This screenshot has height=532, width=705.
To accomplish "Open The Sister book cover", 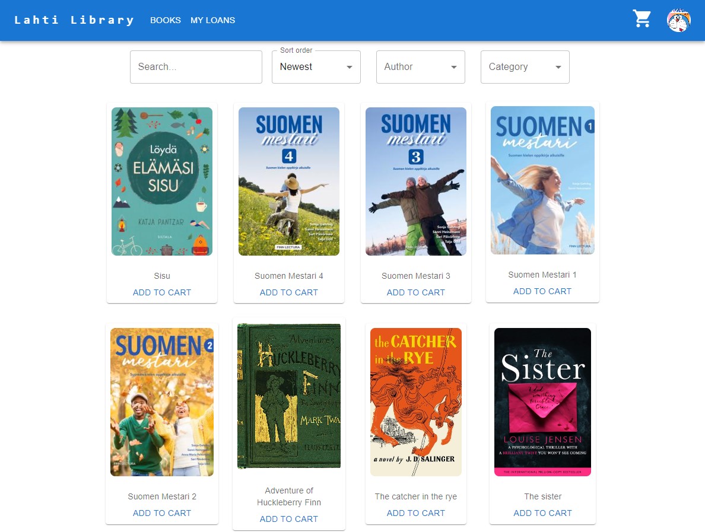I will [x=542, y=402].
